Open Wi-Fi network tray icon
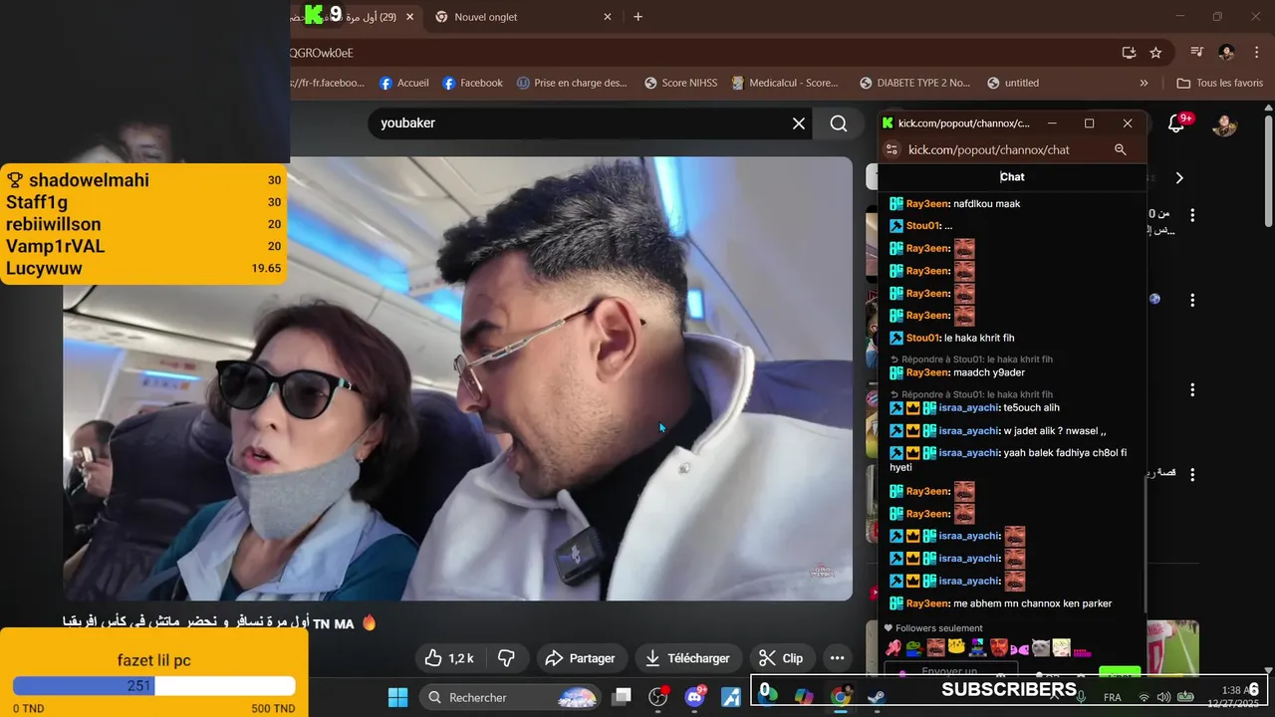Image resolution: width=1275 pixels, height=717 pixels. [x=1144, y=697]
